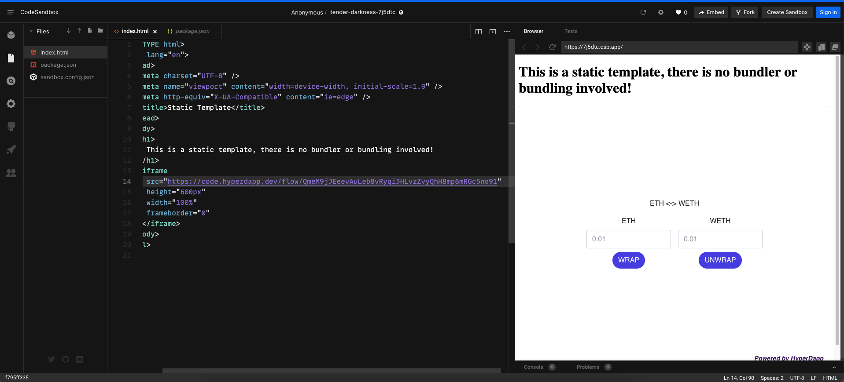Select sandbox.config.json in the file tree

click(66, 77)
